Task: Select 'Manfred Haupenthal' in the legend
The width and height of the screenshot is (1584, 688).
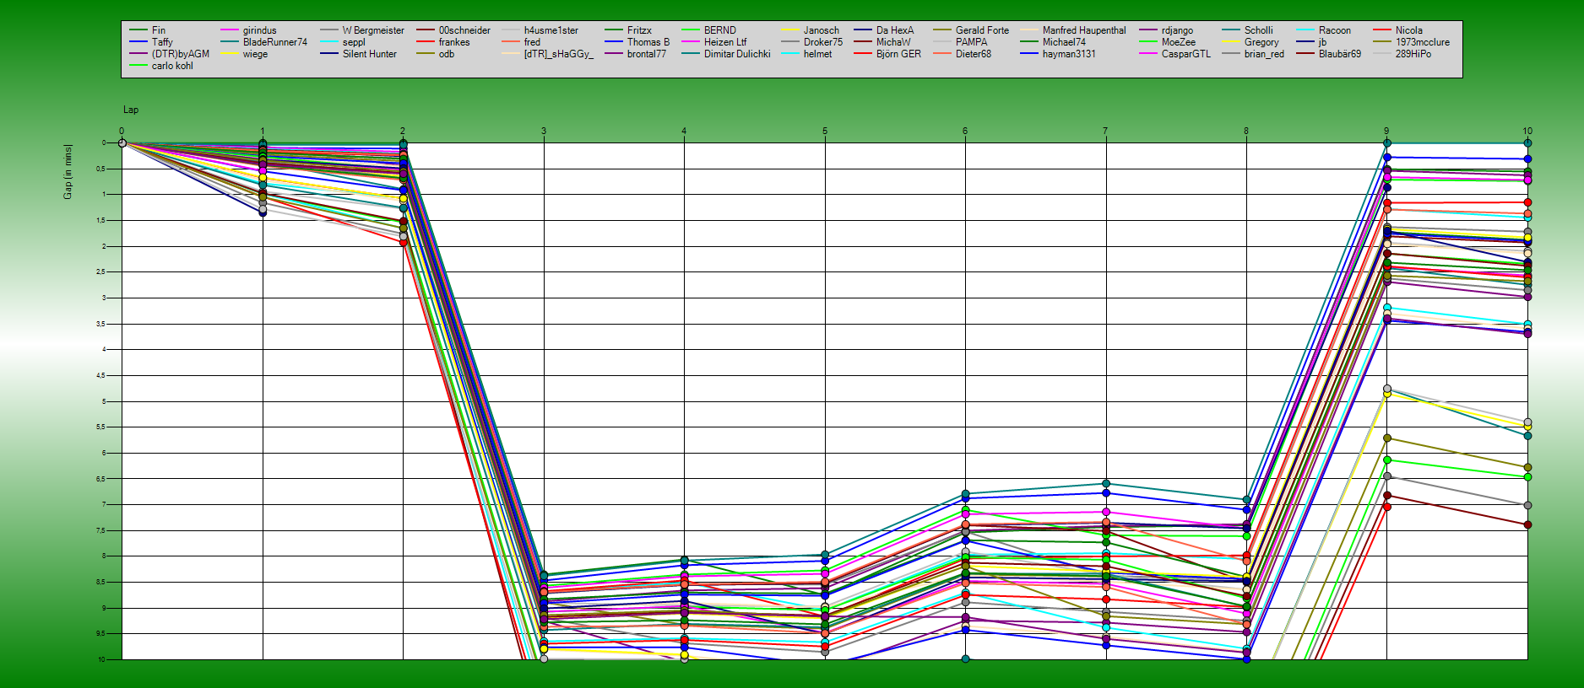Action: [x=1084, y=30]
